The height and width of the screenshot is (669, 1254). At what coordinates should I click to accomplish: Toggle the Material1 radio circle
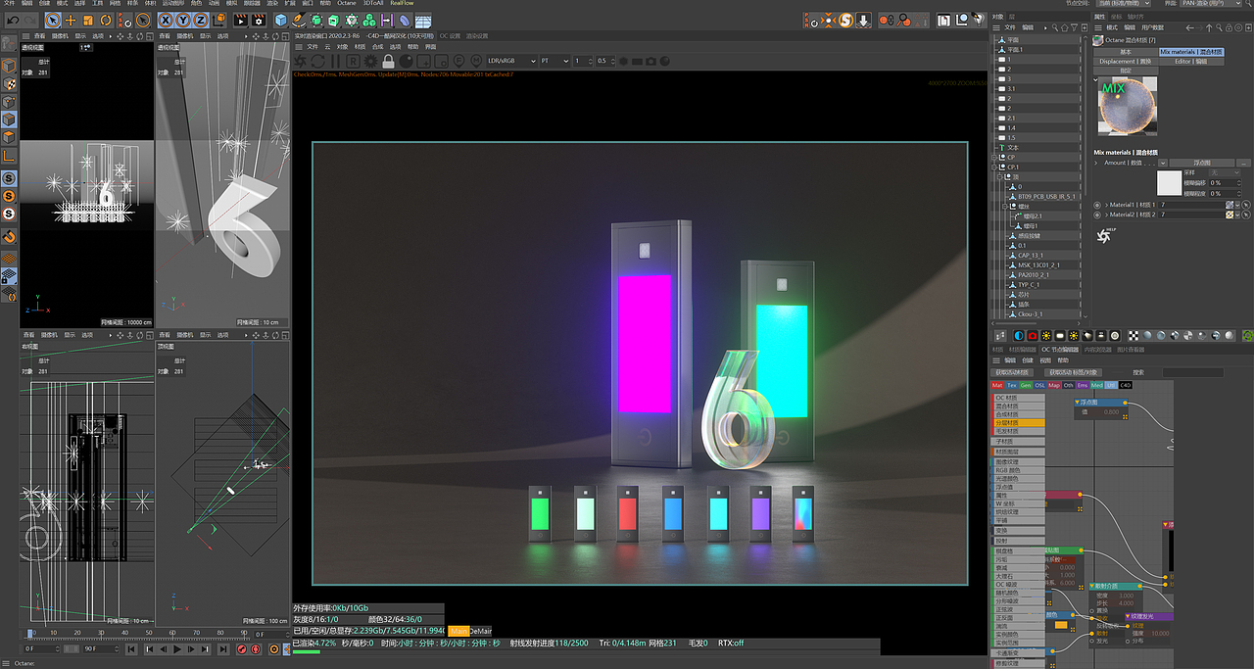point(1097,205)
